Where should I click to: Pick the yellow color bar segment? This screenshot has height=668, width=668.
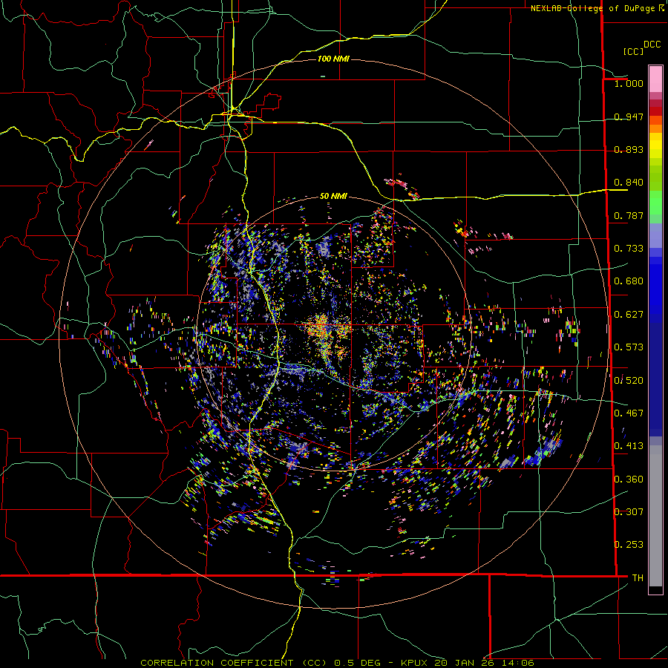[655, 146]
